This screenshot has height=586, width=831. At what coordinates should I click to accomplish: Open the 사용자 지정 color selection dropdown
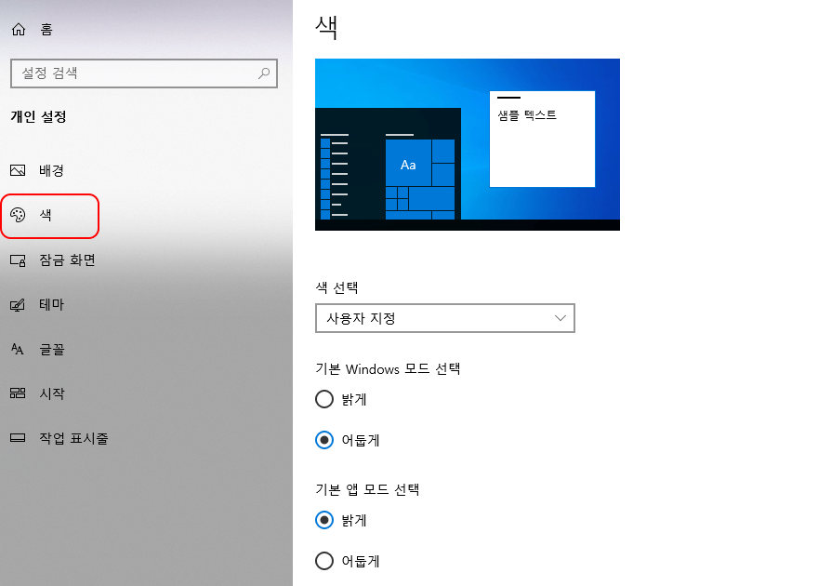click(445, 318)
